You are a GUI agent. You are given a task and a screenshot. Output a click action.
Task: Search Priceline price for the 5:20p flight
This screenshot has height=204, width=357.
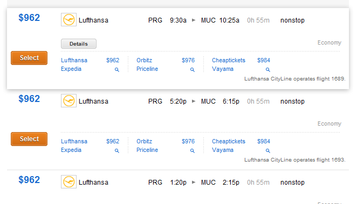[x=193, y=150]
